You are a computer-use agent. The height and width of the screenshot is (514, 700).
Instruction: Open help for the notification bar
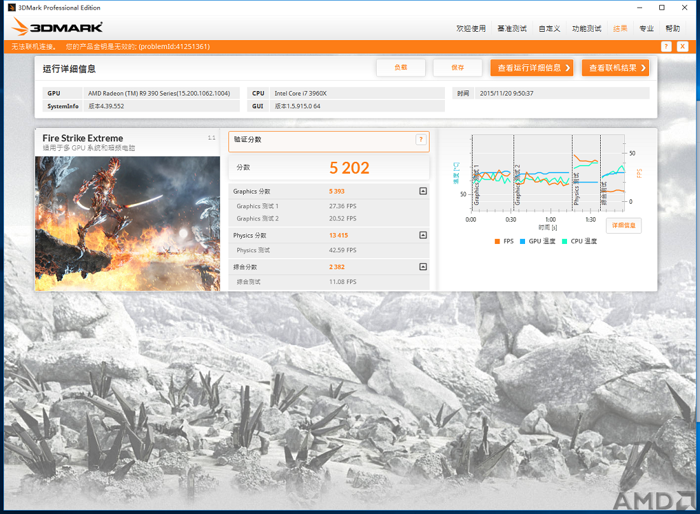pos(666,46)
